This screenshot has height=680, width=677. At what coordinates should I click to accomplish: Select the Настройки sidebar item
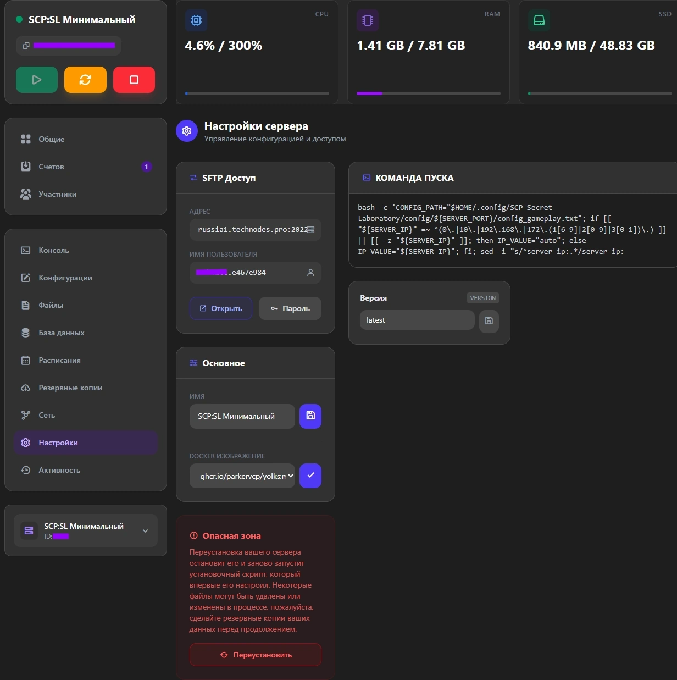[86, 443]
